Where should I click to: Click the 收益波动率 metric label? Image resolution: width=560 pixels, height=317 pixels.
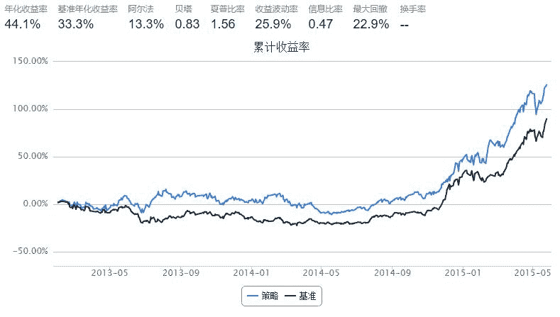pos(276,9)
